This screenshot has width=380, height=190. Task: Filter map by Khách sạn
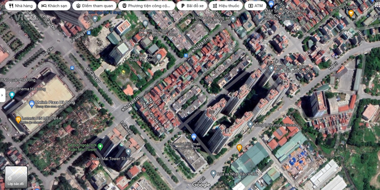(54, 6)
